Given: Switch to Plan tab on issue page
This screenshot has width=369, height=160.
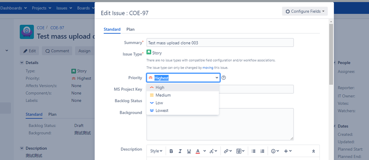Looking at the screenshot, I should (x=53, y=114).
